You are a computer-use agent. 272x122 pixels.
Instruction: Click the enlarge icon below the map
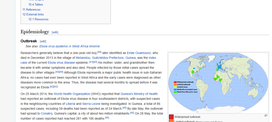point(266,115)
